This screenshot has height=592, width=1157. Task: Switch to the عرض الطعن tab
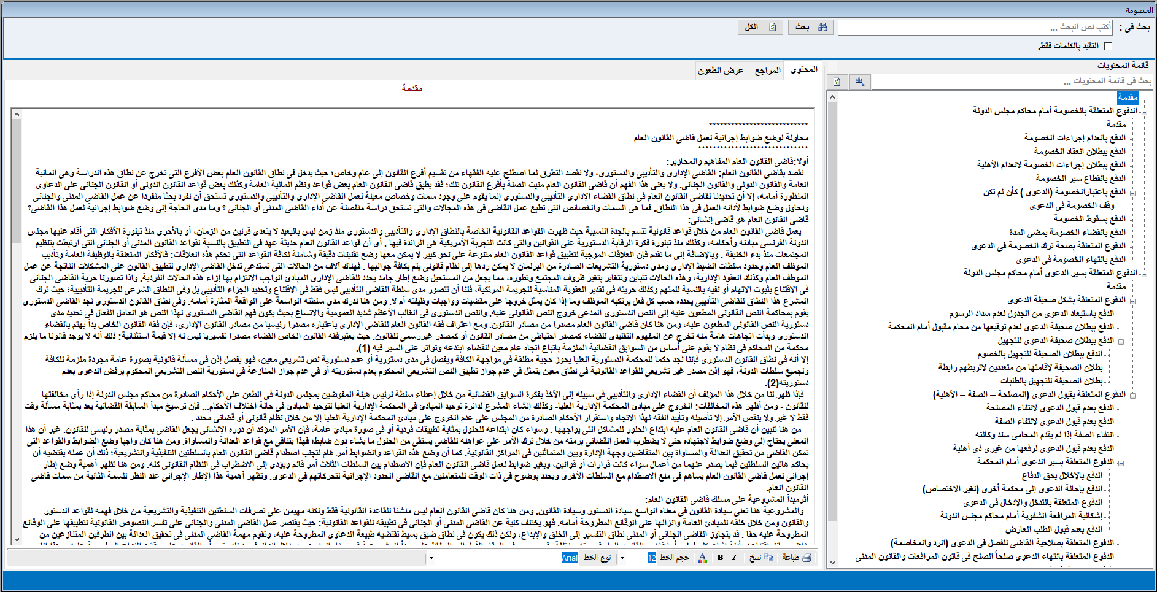click(x=721, y=70)
